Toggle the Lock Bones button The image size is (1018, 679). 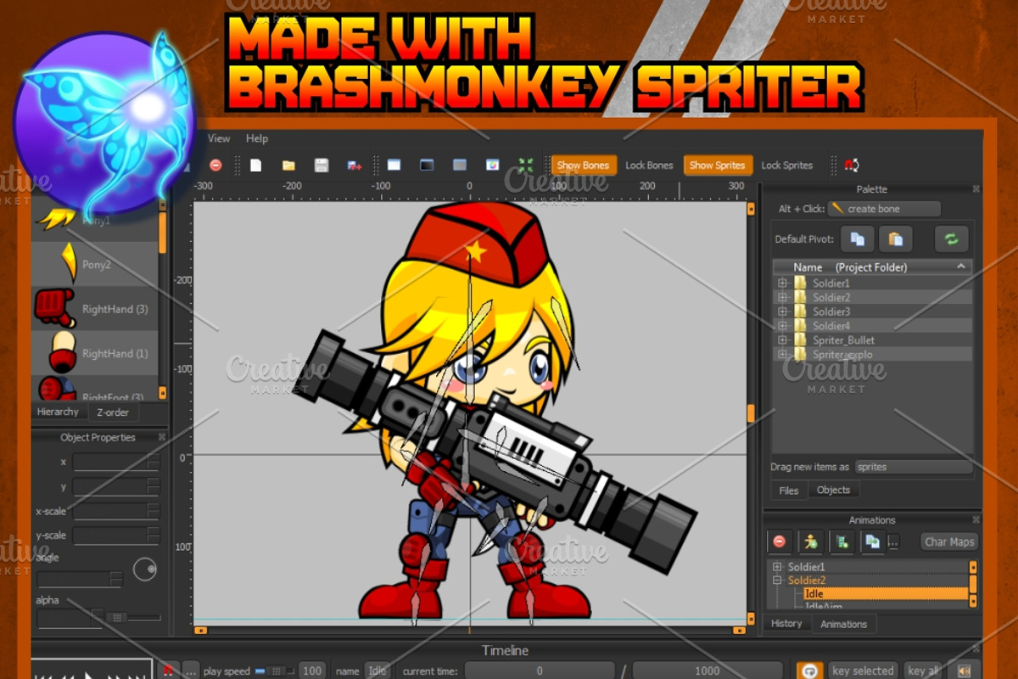point(649,166)
